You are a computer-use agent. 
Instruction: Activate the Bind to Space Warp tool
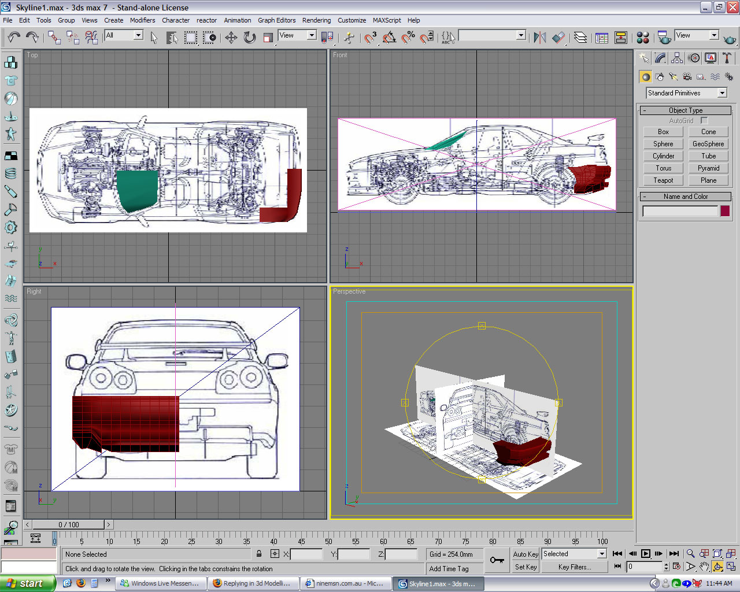coord(91,38)
